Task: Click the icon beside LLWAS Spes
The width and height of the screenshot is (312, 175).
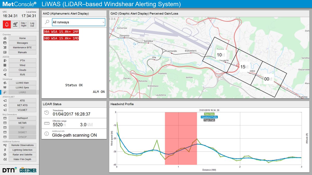Action: pos(5,87)
